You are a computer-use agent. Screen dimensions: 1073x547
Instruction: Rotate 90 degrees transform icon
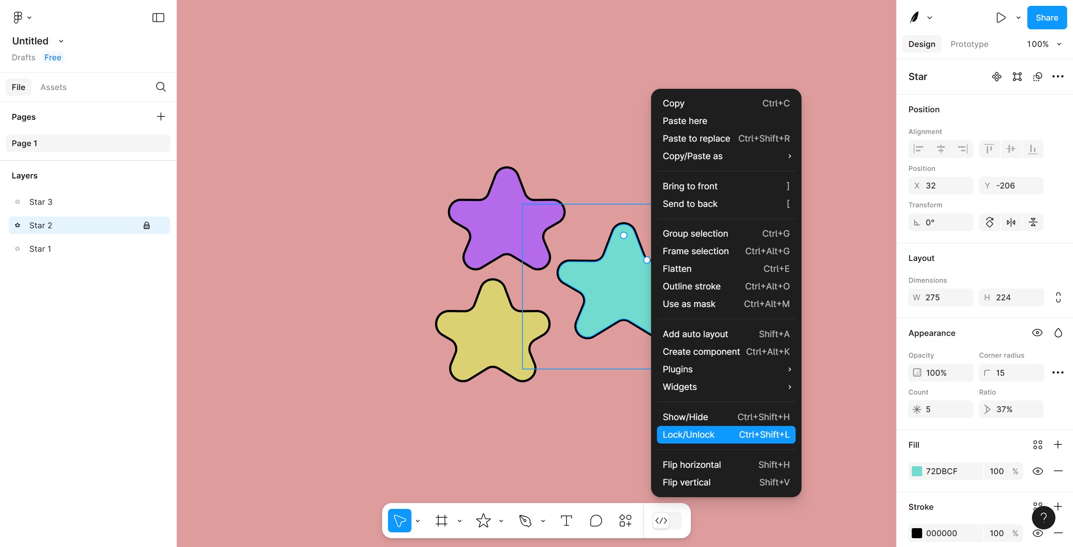[990, 222]
